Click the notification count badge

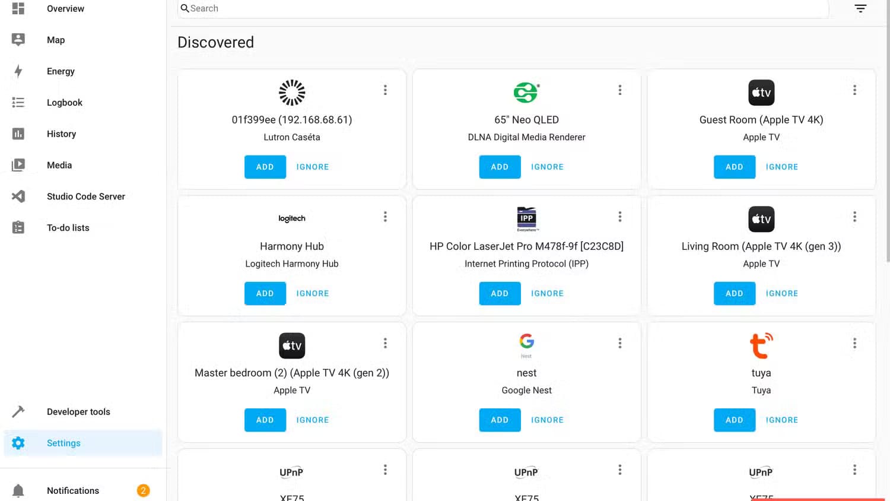(x=143, y=490)
